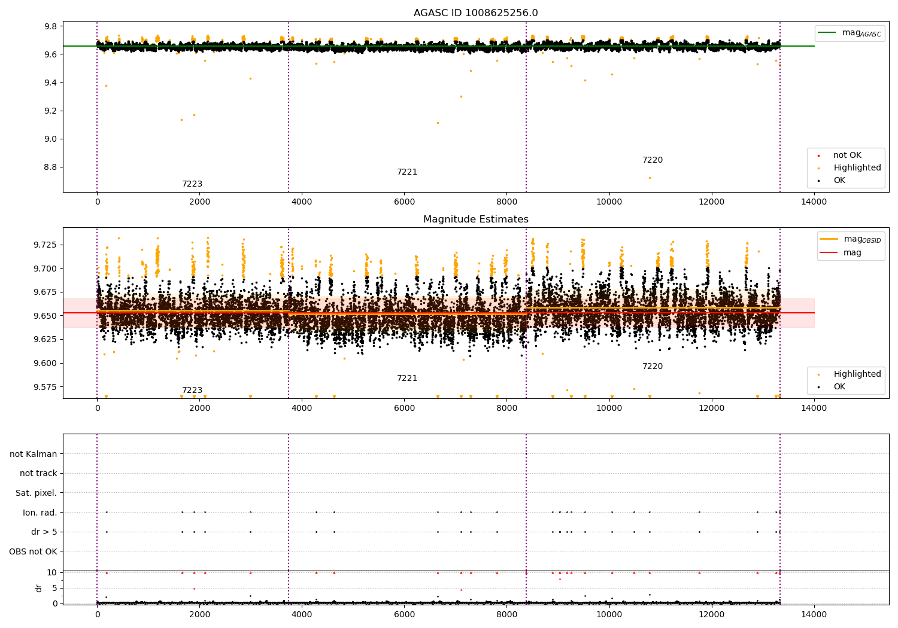
Task: Click the '9.625' y-tick label
Action: tap(45, 339)
